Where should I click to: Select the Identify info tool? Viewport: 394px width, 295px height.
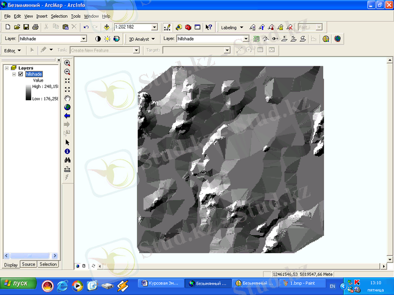tap(67, 151)
